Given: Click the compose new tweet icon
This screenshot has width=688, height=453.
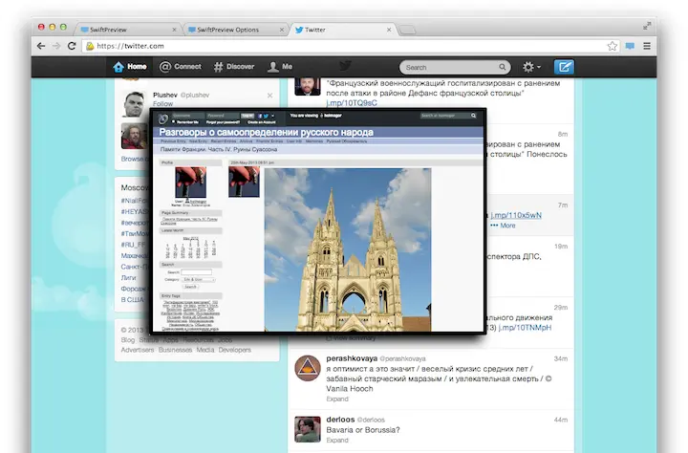Looking at the screenshot, I should point(565,67).
